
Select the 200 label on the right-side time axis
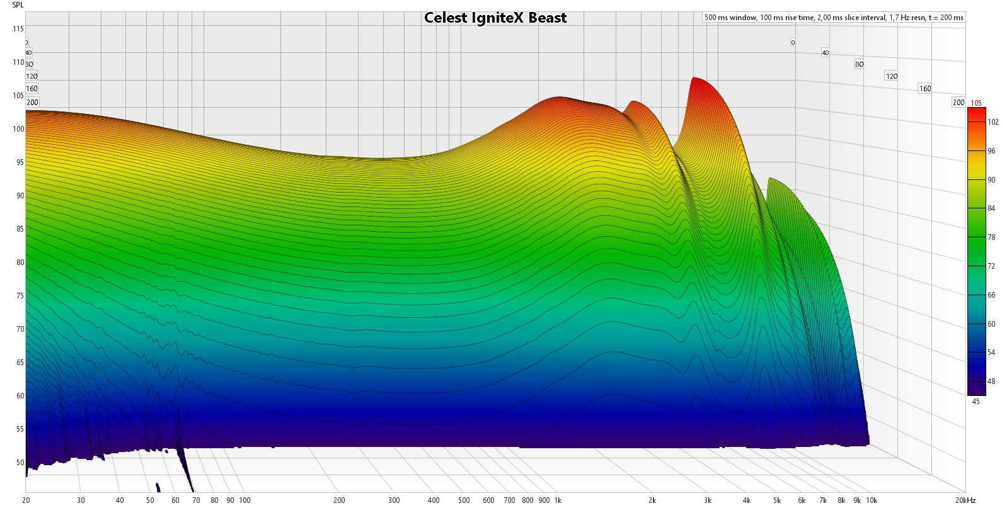(x=958, y=103)
